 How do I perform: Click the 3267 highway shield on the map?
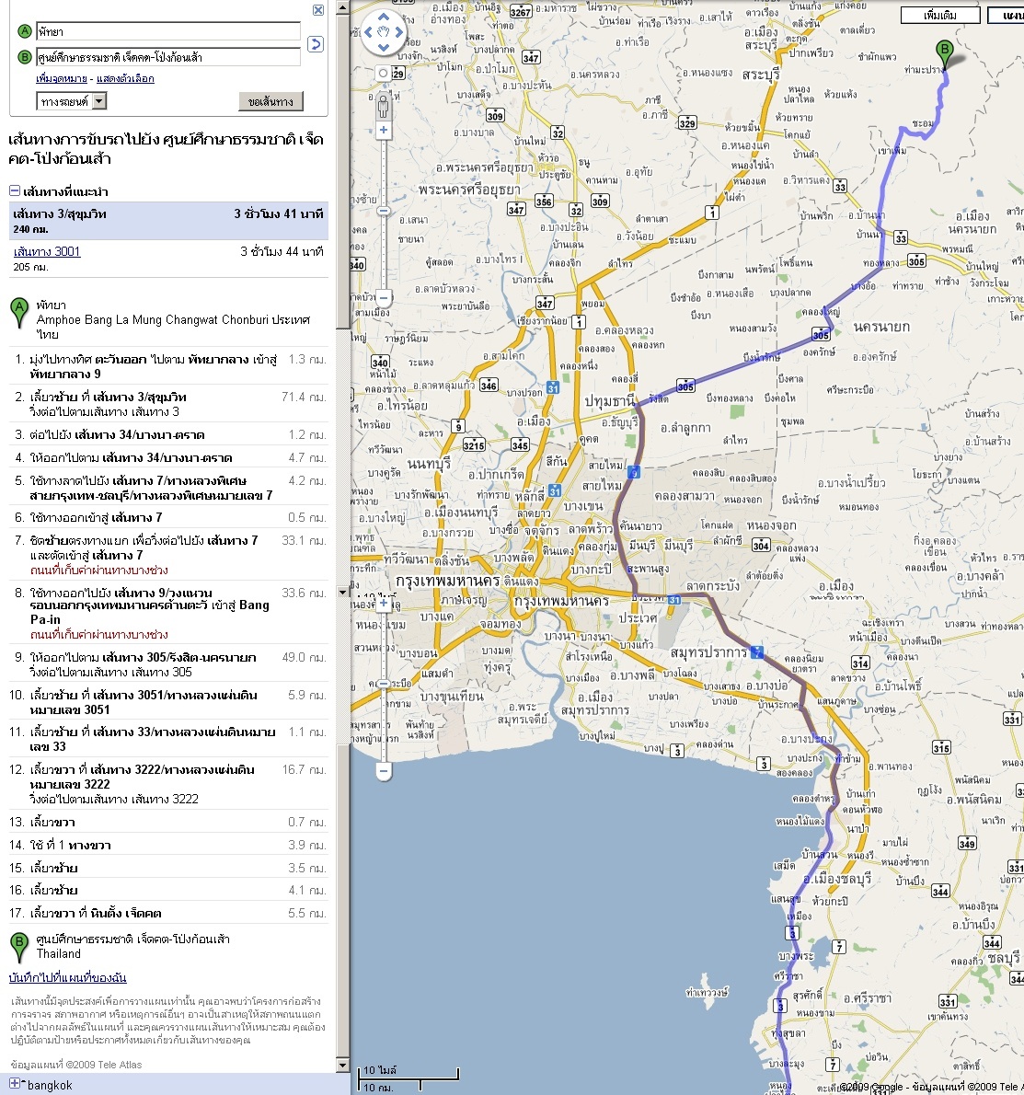[x=521, y=11]
